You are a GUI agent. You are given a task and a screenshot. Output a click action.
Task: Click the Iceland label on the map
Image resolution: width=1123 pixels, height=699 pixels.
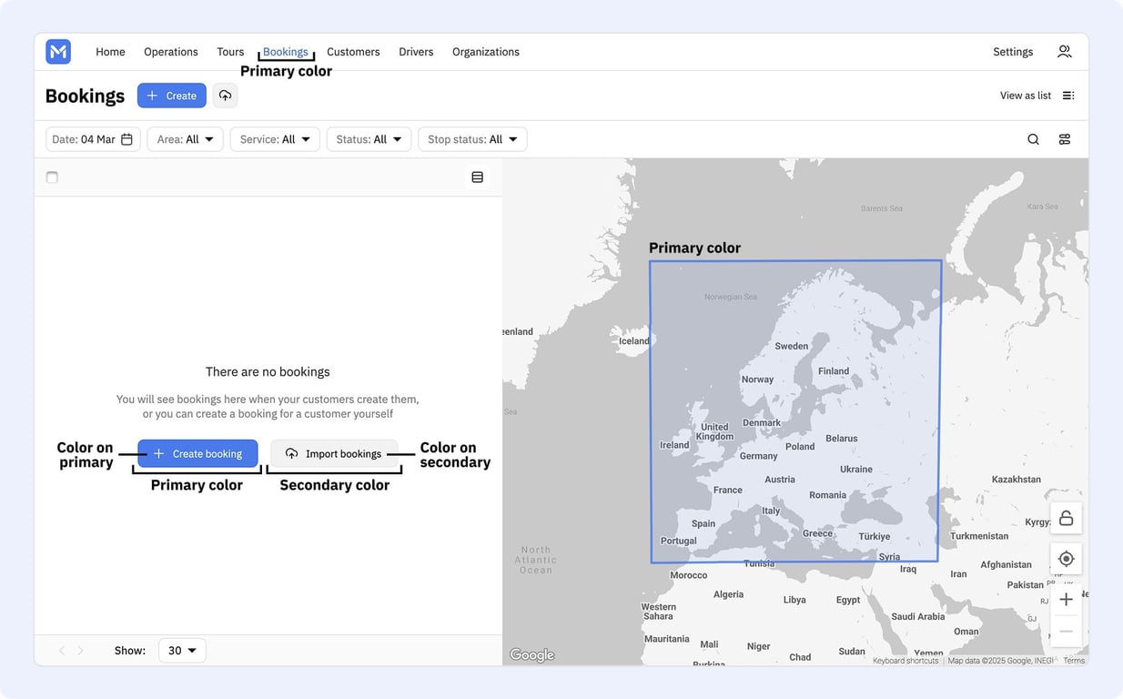point(634,341)
